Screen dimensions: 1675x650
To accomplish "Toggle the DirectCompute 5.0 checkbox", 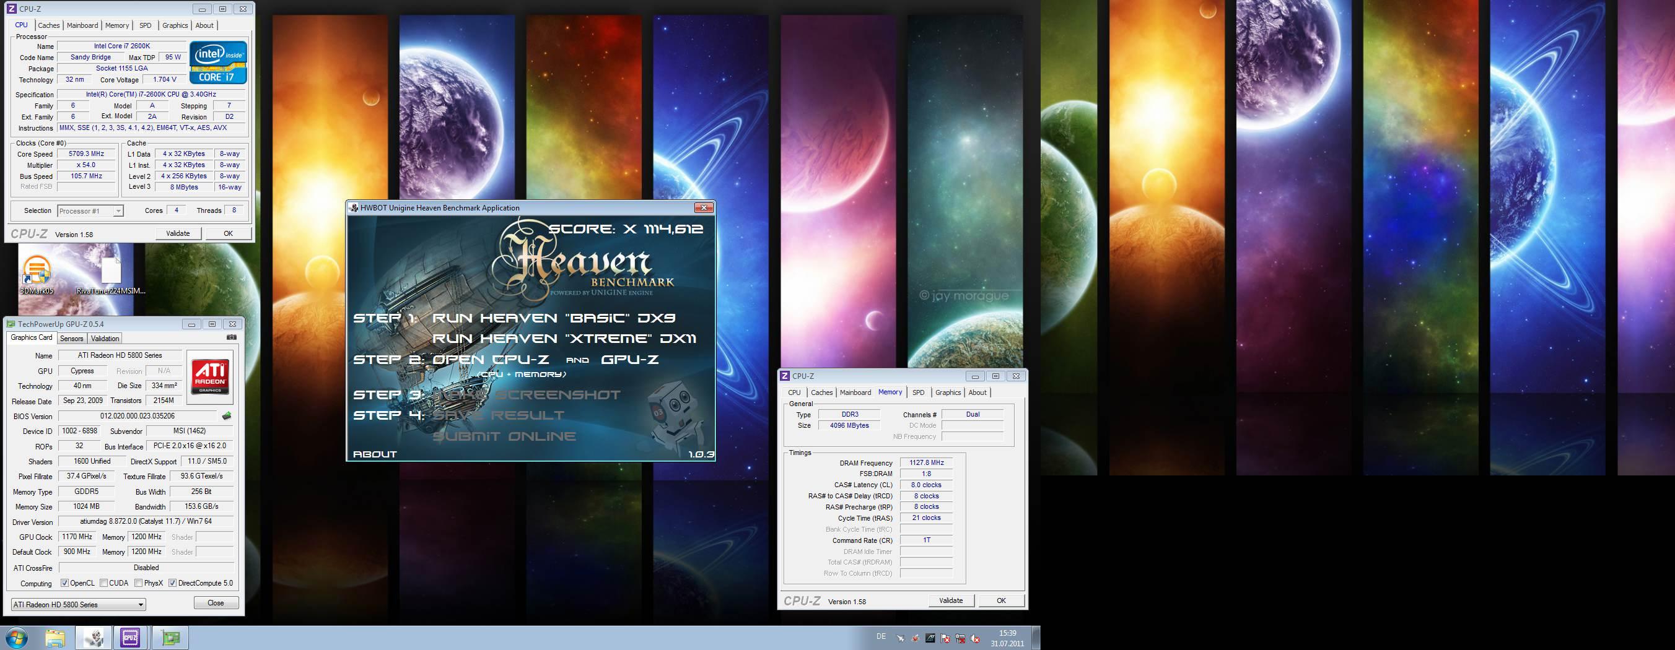I will [172, 583].
